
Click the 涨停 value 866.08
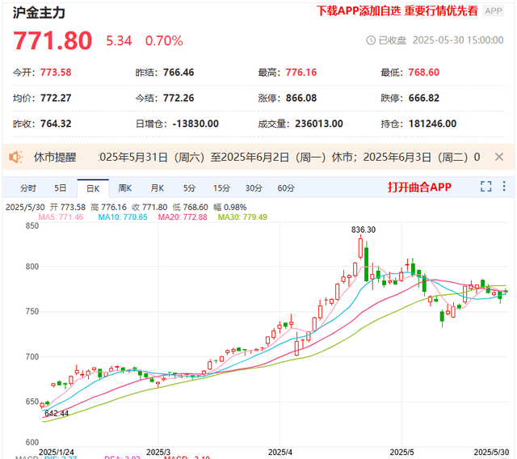pos(301,98)
